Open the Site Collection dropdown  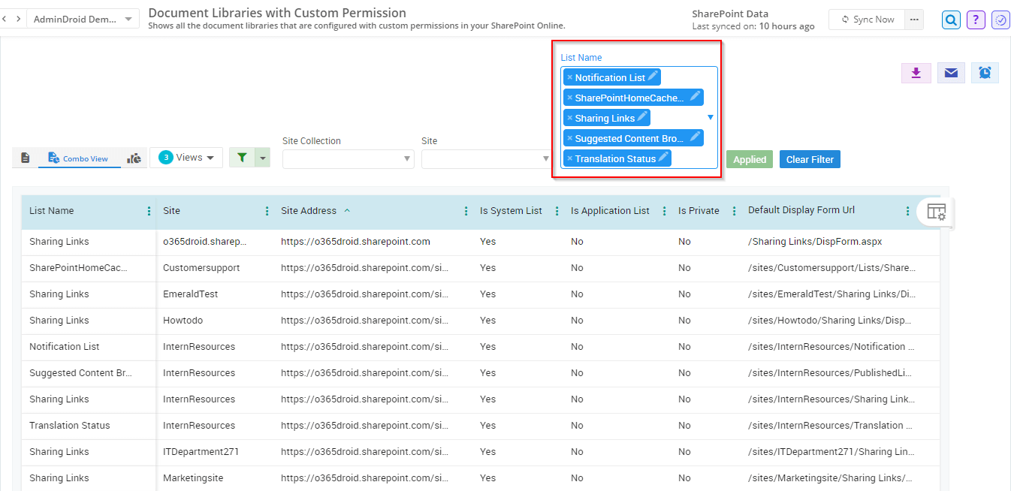pos(348,159)
